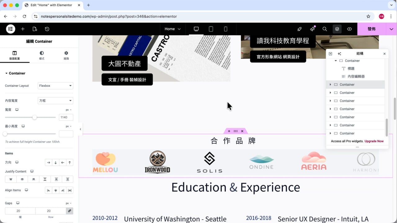Viewport: 397px width, 223px height.
Task: Click the drag-dots edit handle of the container
Action: (236, 131)
